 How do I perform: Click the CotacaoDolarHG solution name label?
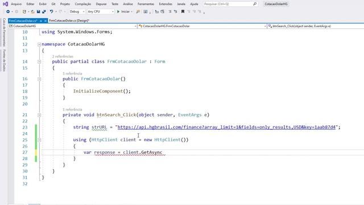(x=276, y=4)
